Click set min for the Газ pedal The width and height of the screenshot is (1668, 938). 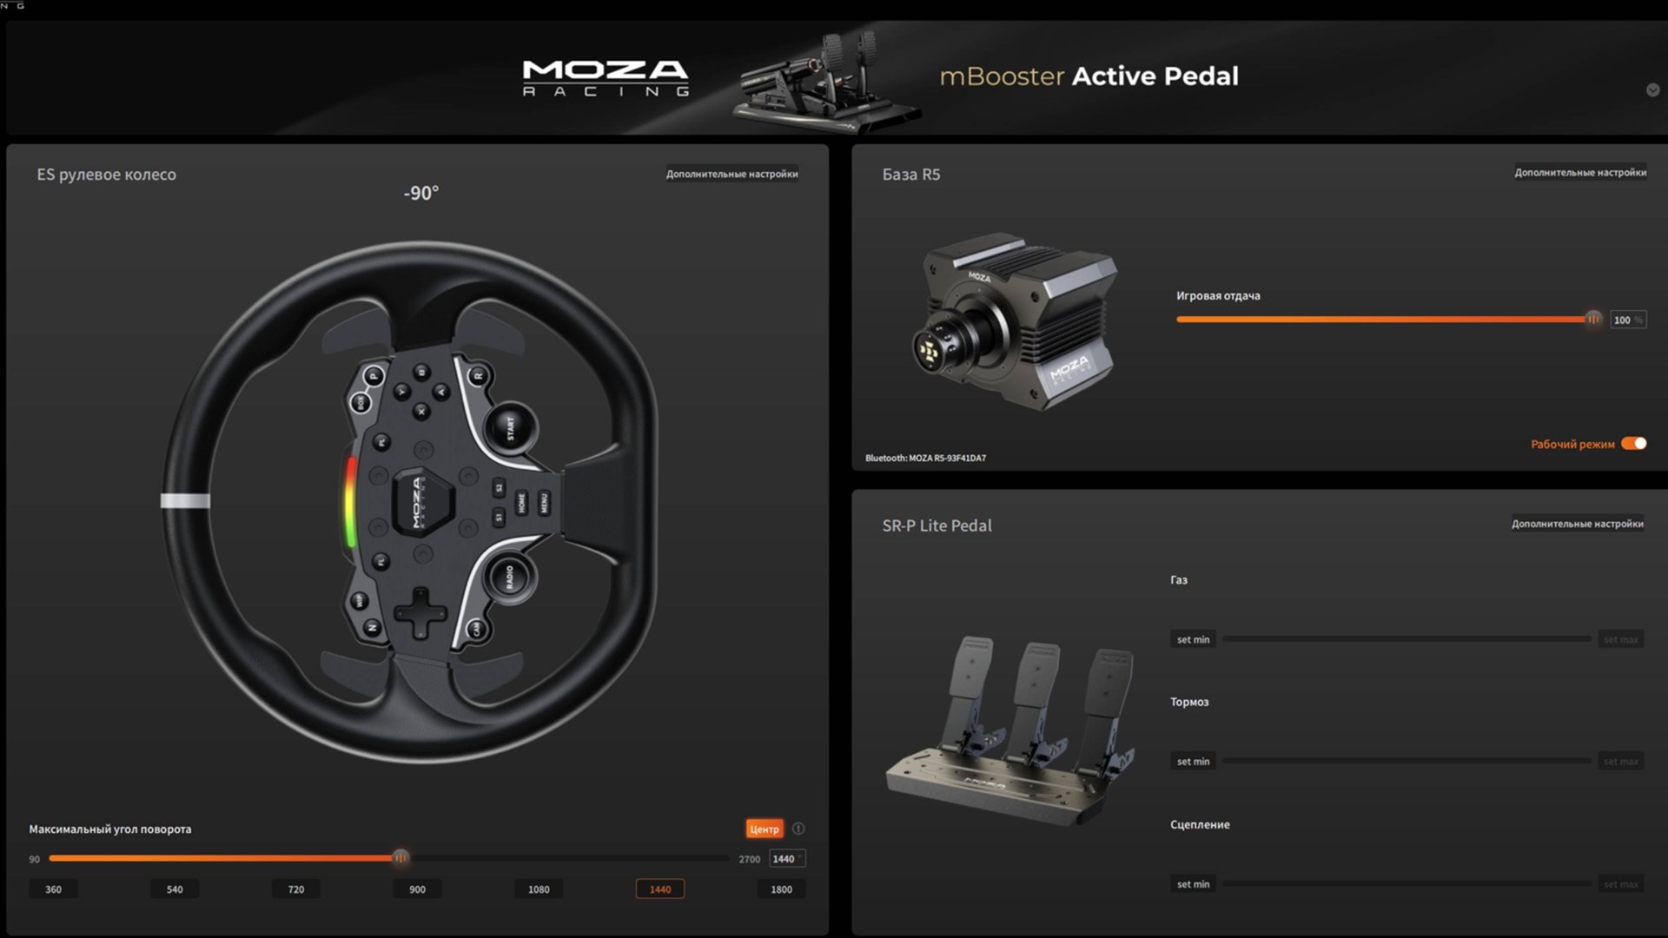pyautogui.click(x=1192, y=638)
